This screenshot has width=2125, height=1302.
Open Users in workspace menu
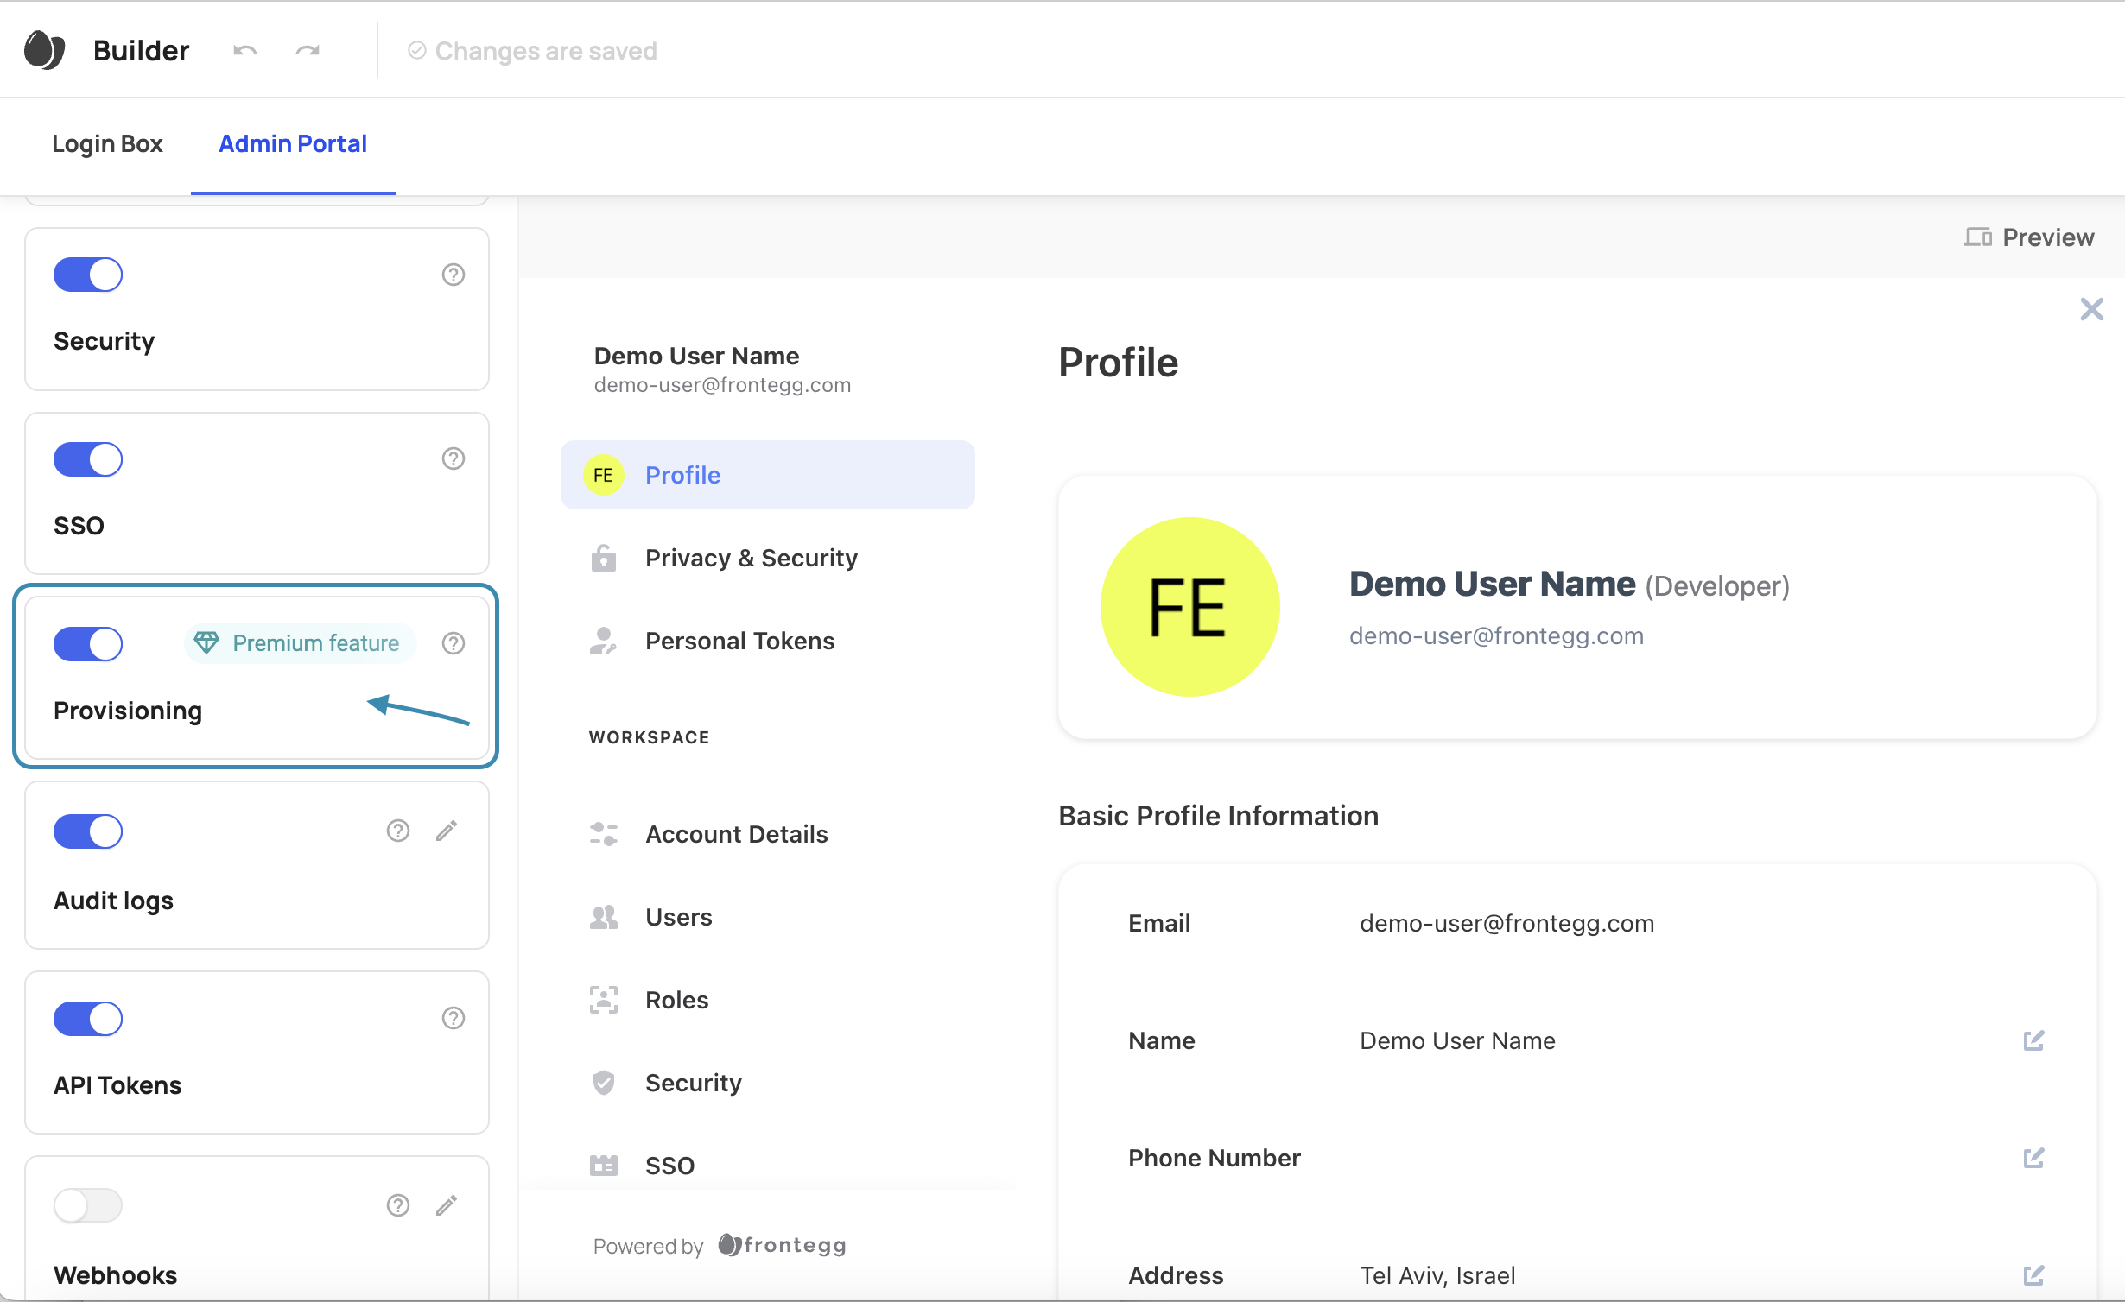tap(678, 917)
